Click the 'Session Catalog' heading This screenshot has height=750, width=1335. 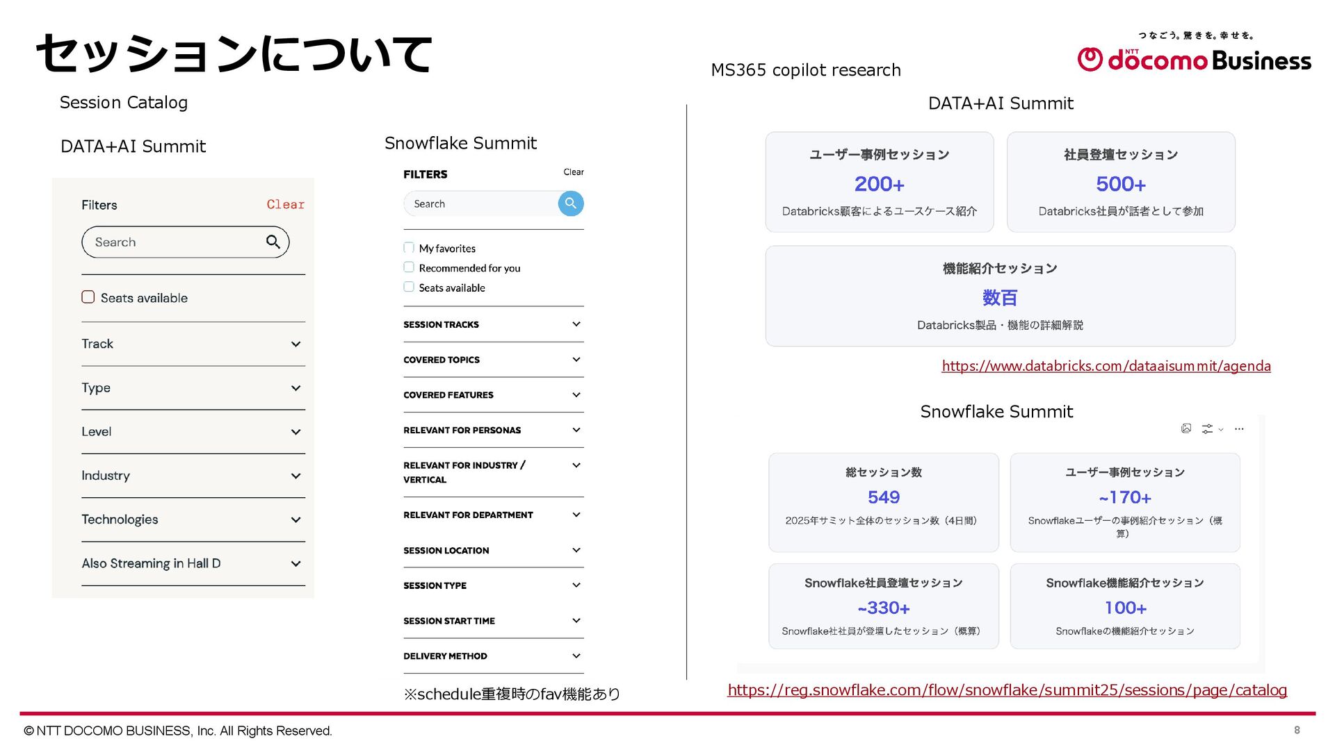click(x=124, y=102)
